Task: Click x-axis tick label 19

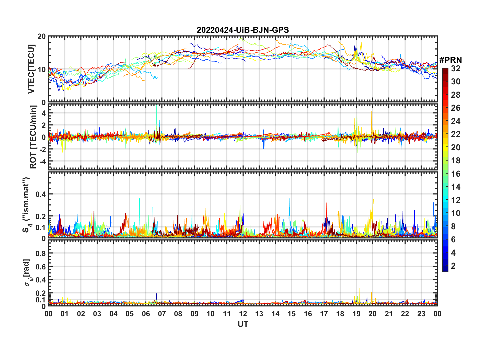Action: [356, 314]
